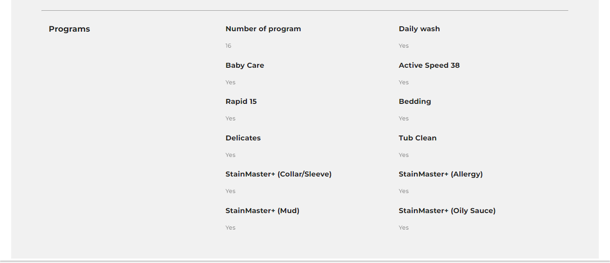
Task: Click the Yes value under StainMaster+ (Mud)
Action: tap(230, 228)
